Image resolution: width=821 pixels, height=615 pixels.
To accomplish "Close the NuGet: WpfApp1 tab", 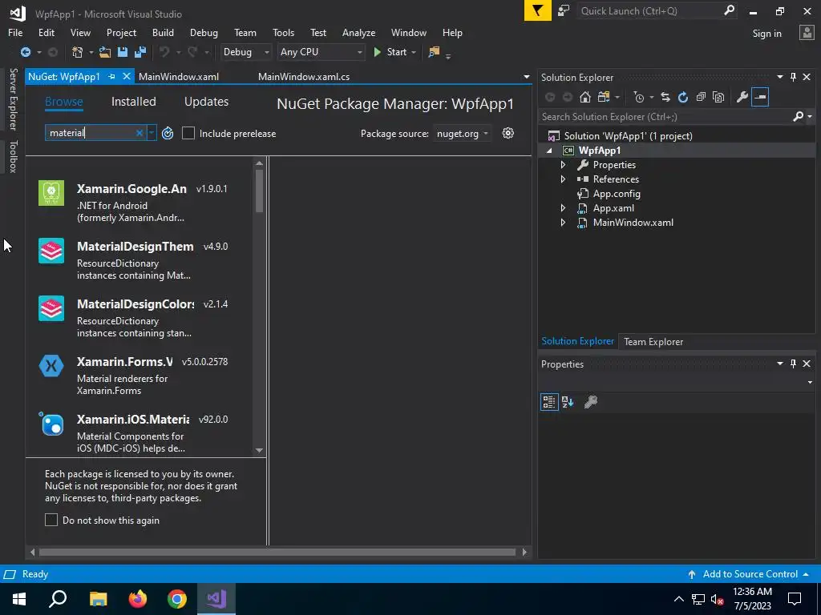I will (126, 76).
